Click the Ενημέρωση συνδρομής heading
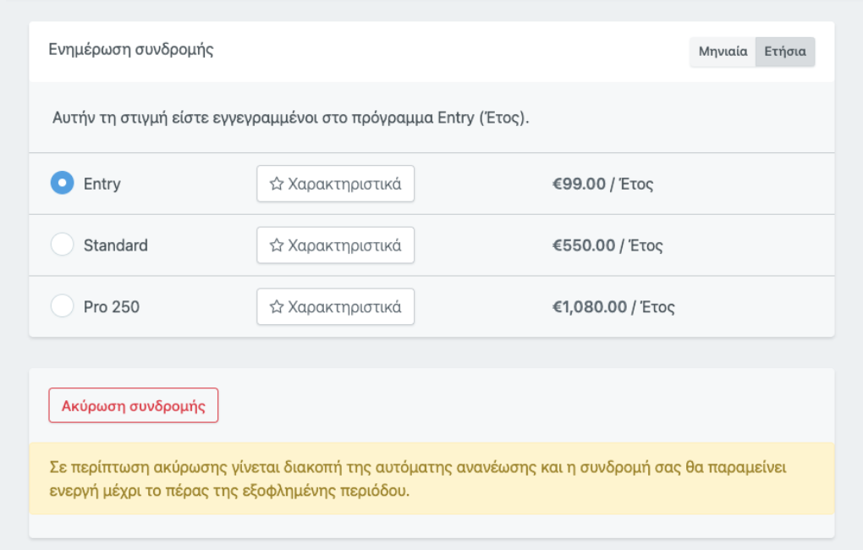Viewport: 863px width, 550px height. tap(131, 49)
